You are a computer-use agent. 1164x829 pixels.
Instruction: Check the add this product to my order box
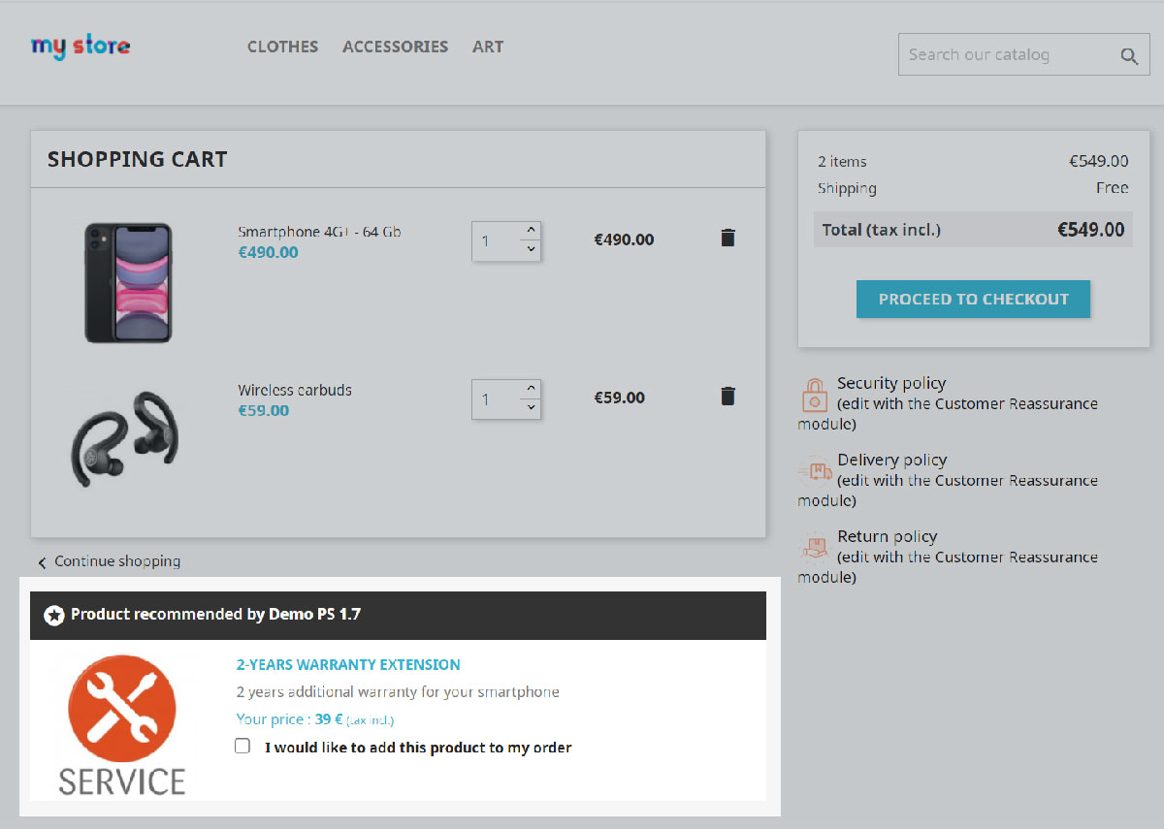[242, 746]
